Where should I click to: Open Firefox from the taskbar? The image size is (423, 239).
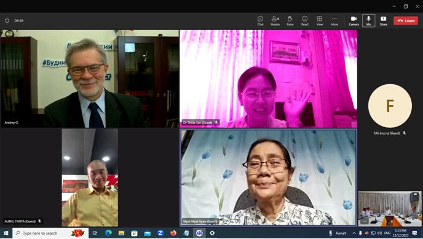[173, 233]
